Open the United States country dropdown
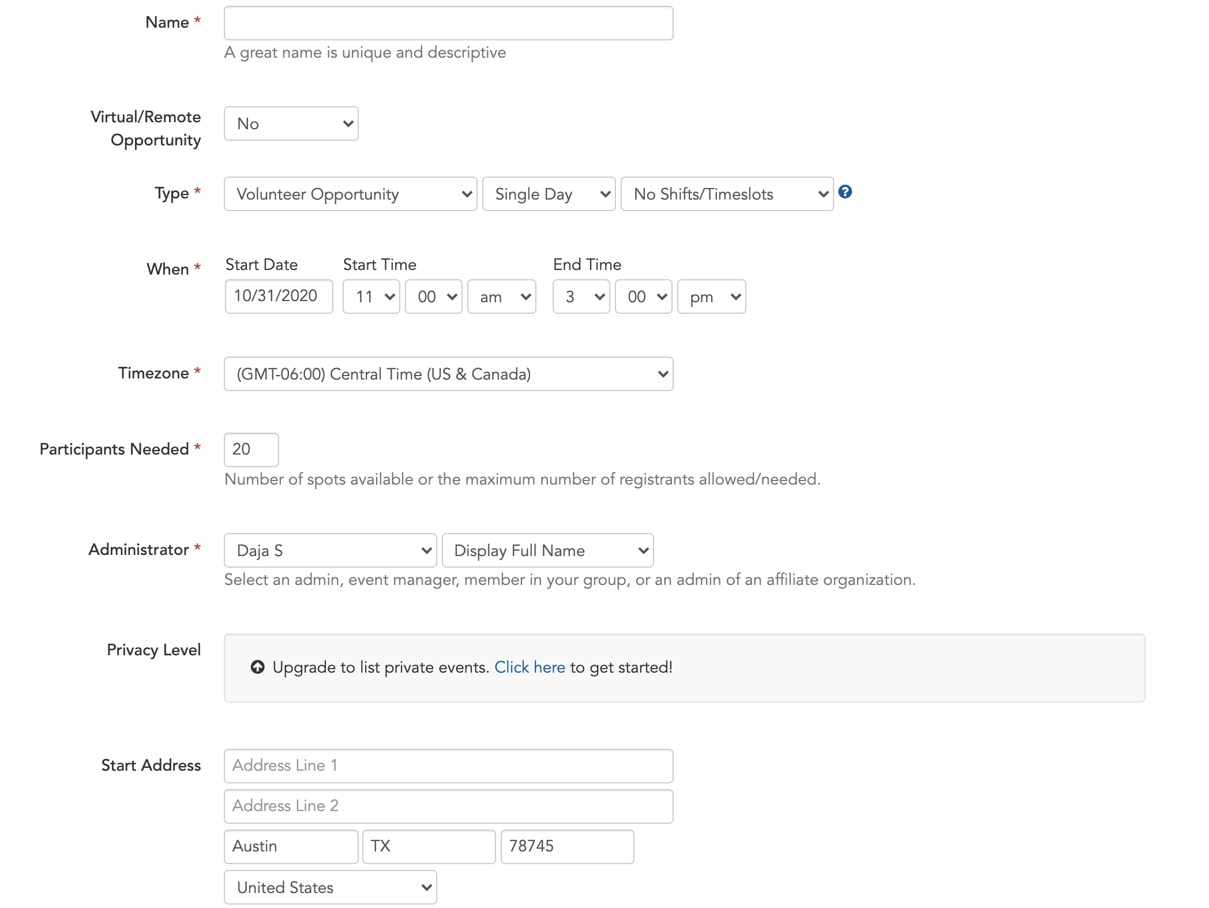The image size is (1209, 908). pos(330,887)
